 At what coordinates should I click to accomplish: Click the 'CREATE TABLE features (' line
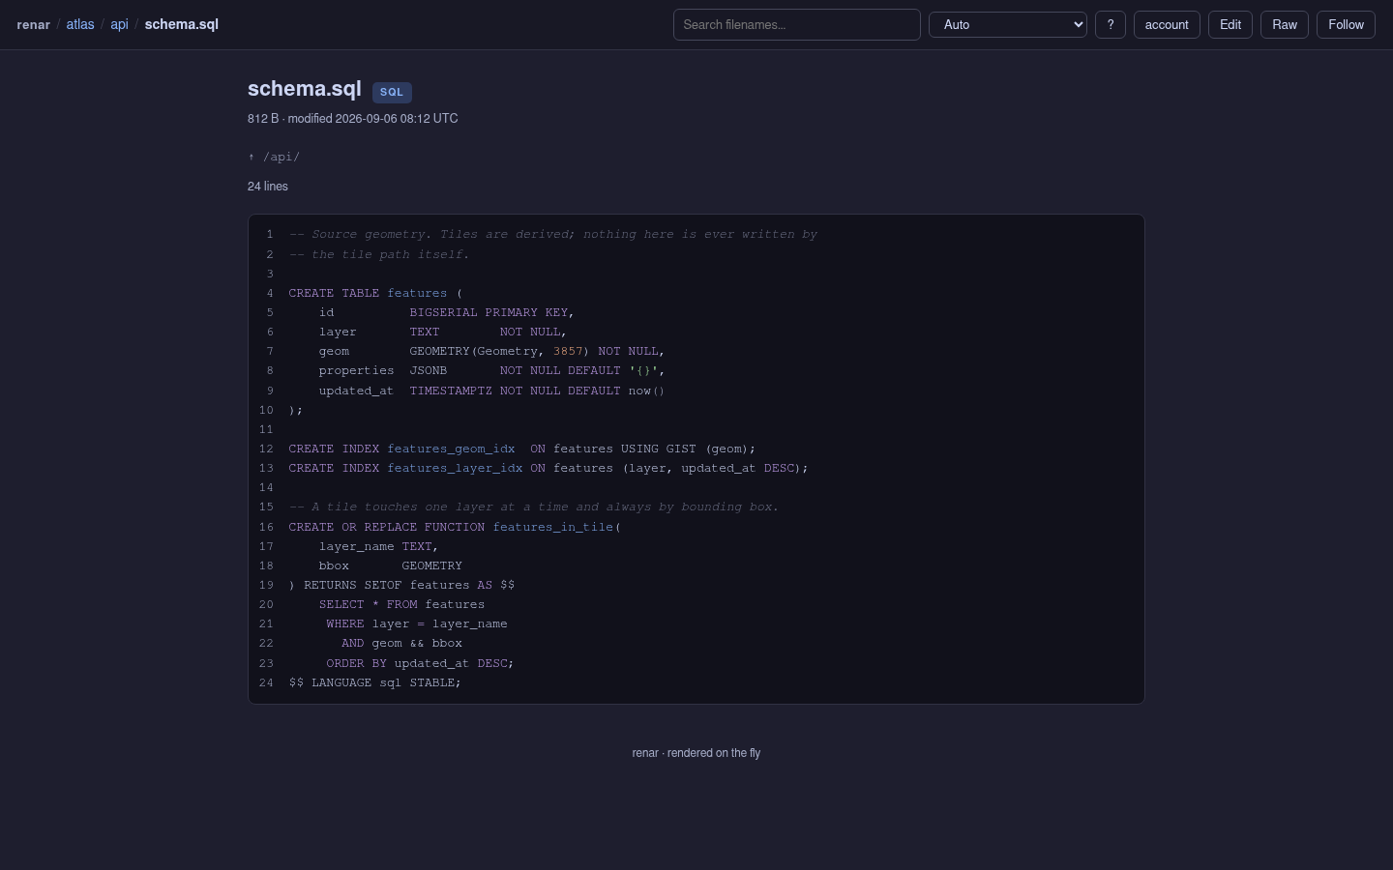(375, 293)
